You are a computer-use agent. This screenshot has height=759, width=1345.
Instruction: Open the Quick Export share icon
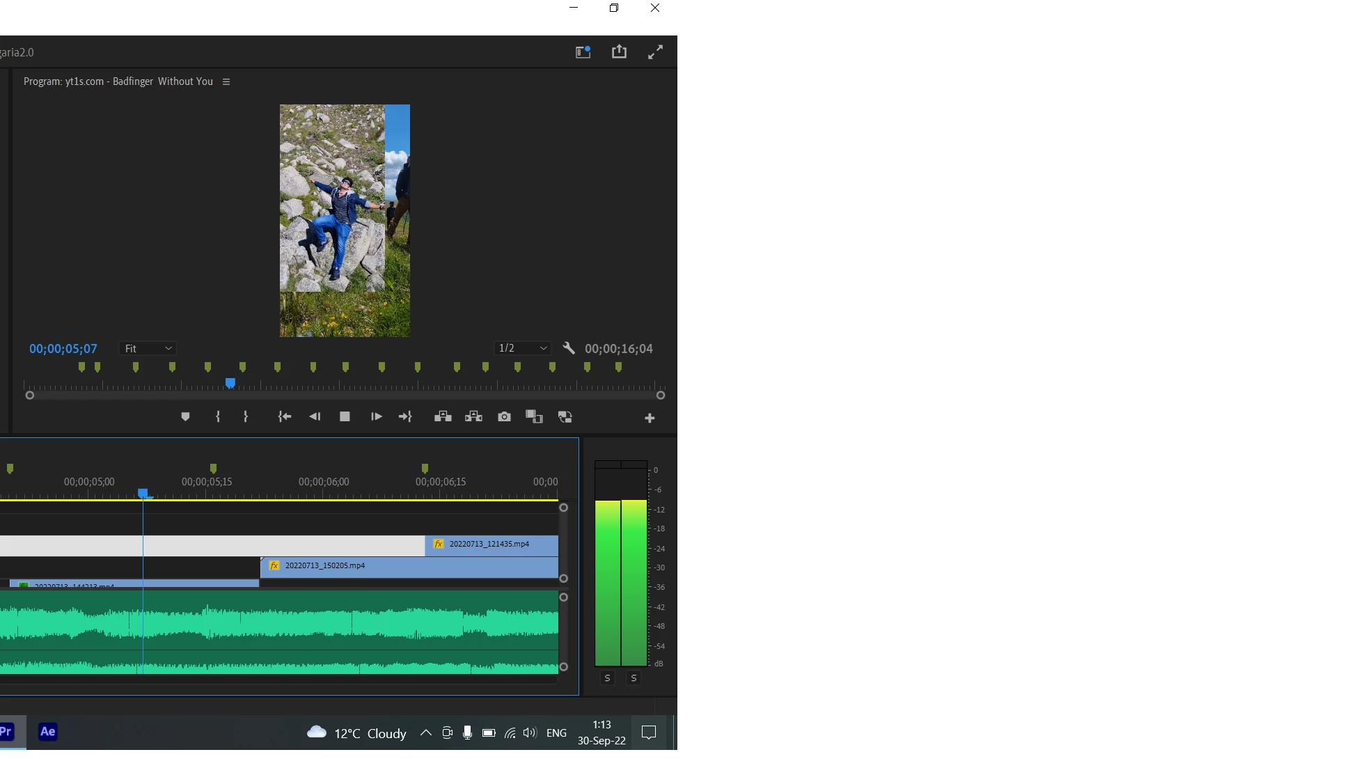[619, 52]
